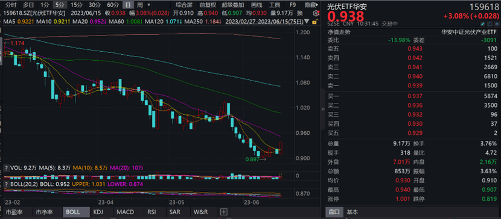Click 华安中证光伏产业ETF link
This screenshot has width=501, height=219.
tap(469, 32)
